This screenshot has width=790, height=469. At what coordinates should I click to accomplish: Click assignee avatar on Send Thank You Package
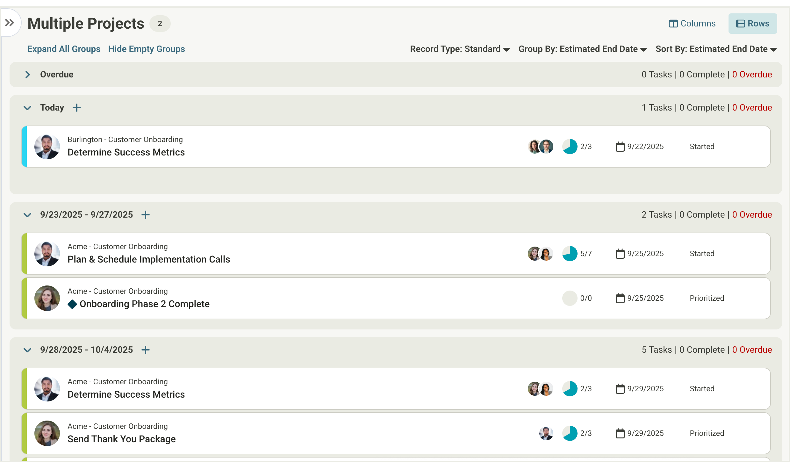(x=546, y=433)
